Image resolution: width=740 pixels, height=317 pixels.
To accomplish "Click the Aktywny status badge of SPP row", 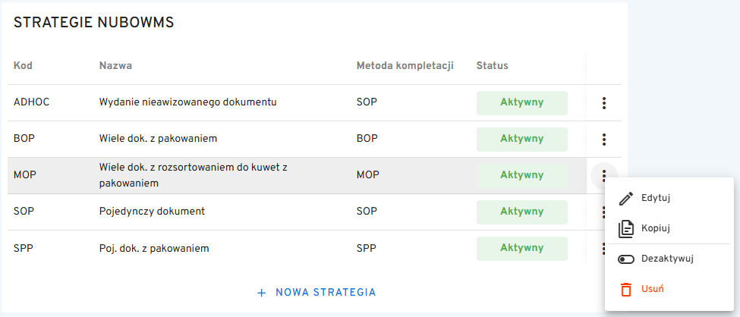I will point(522,248).
